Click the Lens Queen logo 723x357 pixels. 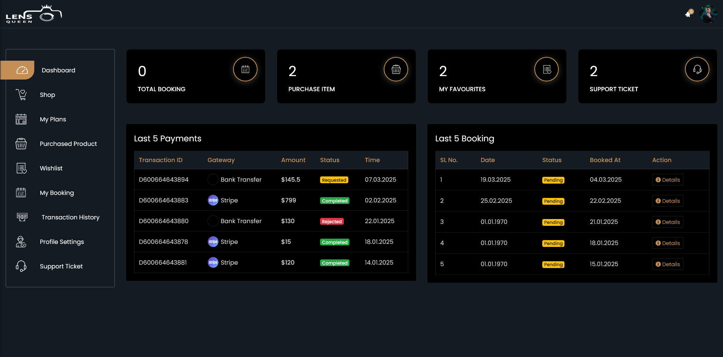(x=34, y=14)
